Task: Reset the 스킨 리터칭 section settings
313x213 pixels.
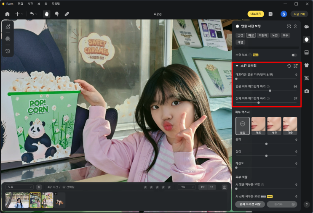Action: (x=289, y=66)
